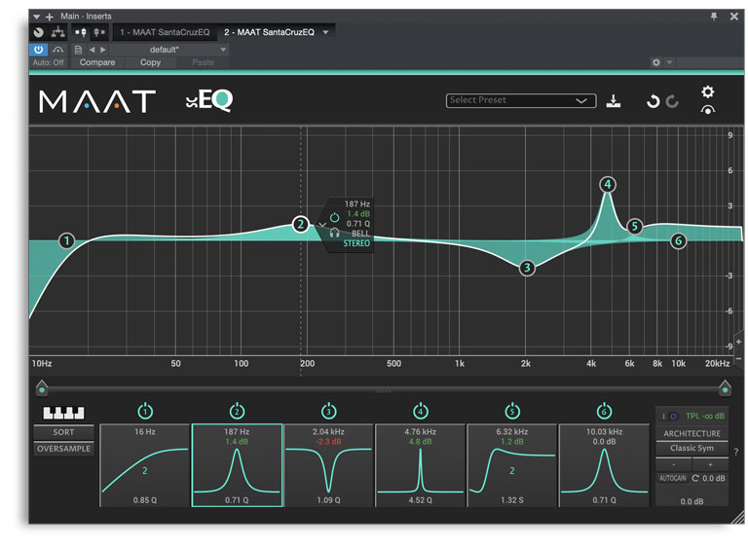The width and height of the screenshot is (748, 547).
Task: Select the 187 Hz band 2 thumbnail panel
Action: click(x=238, y=465)
